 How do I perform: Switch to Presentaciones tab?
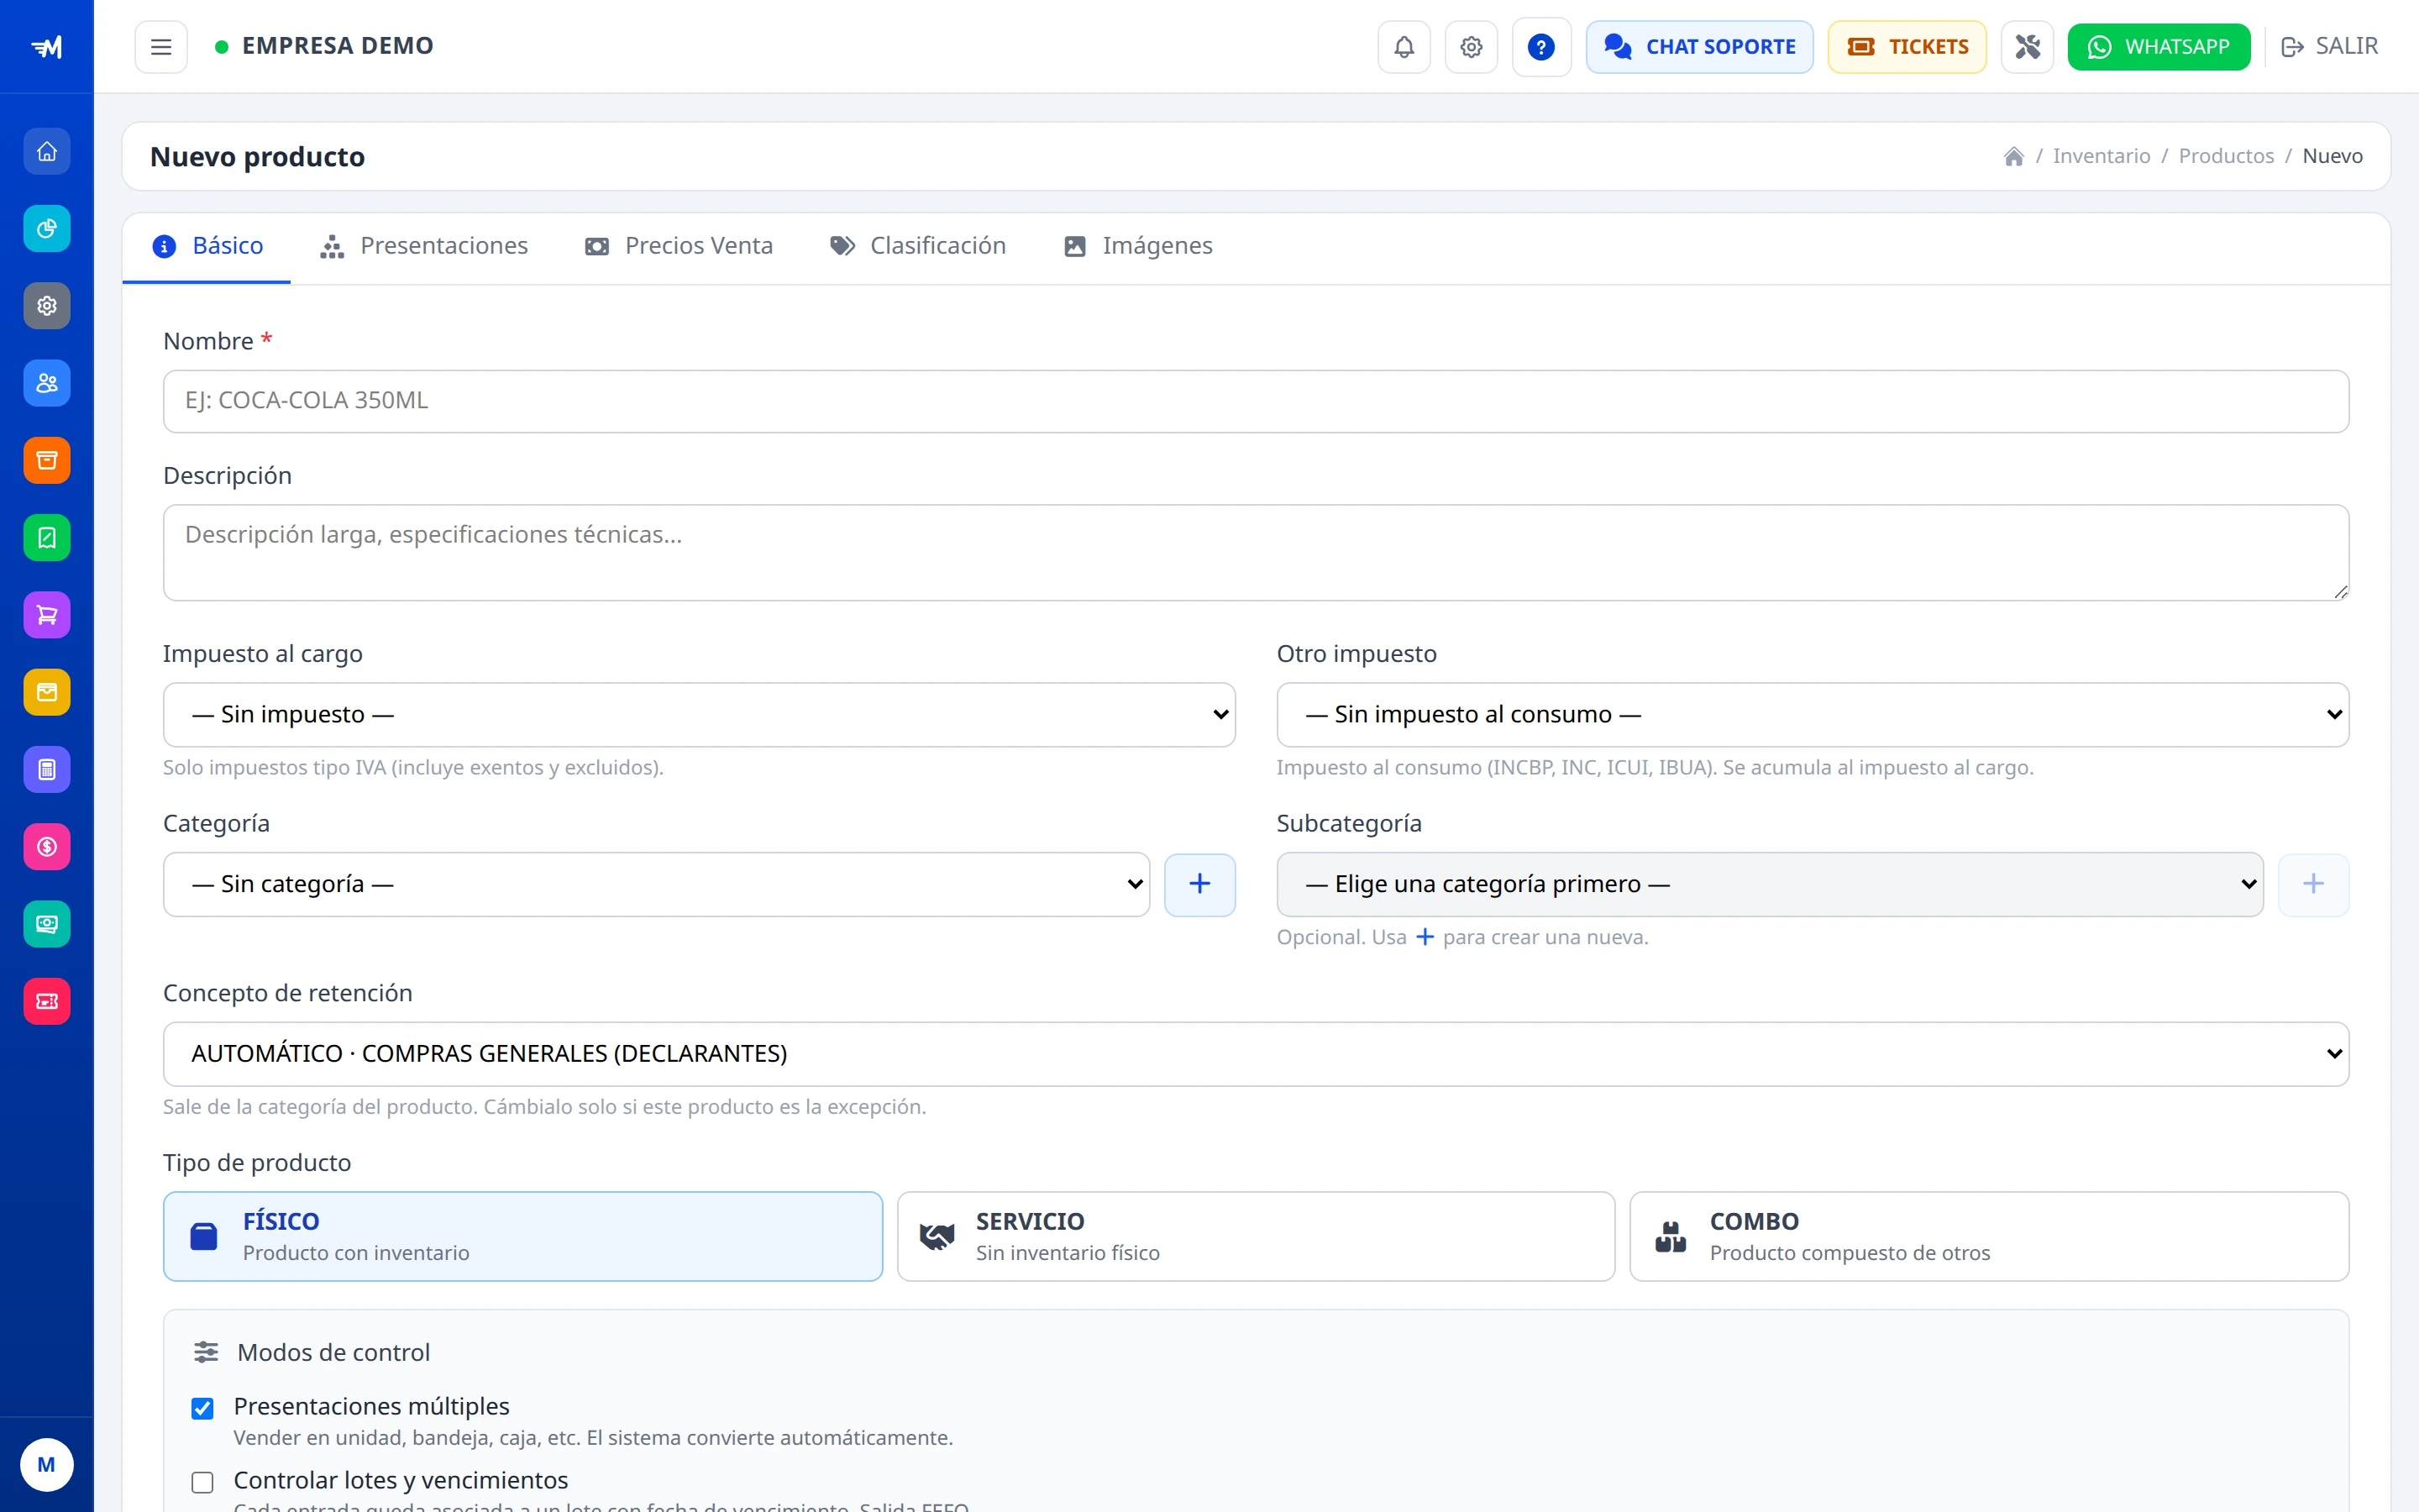[x=424, y=246]
